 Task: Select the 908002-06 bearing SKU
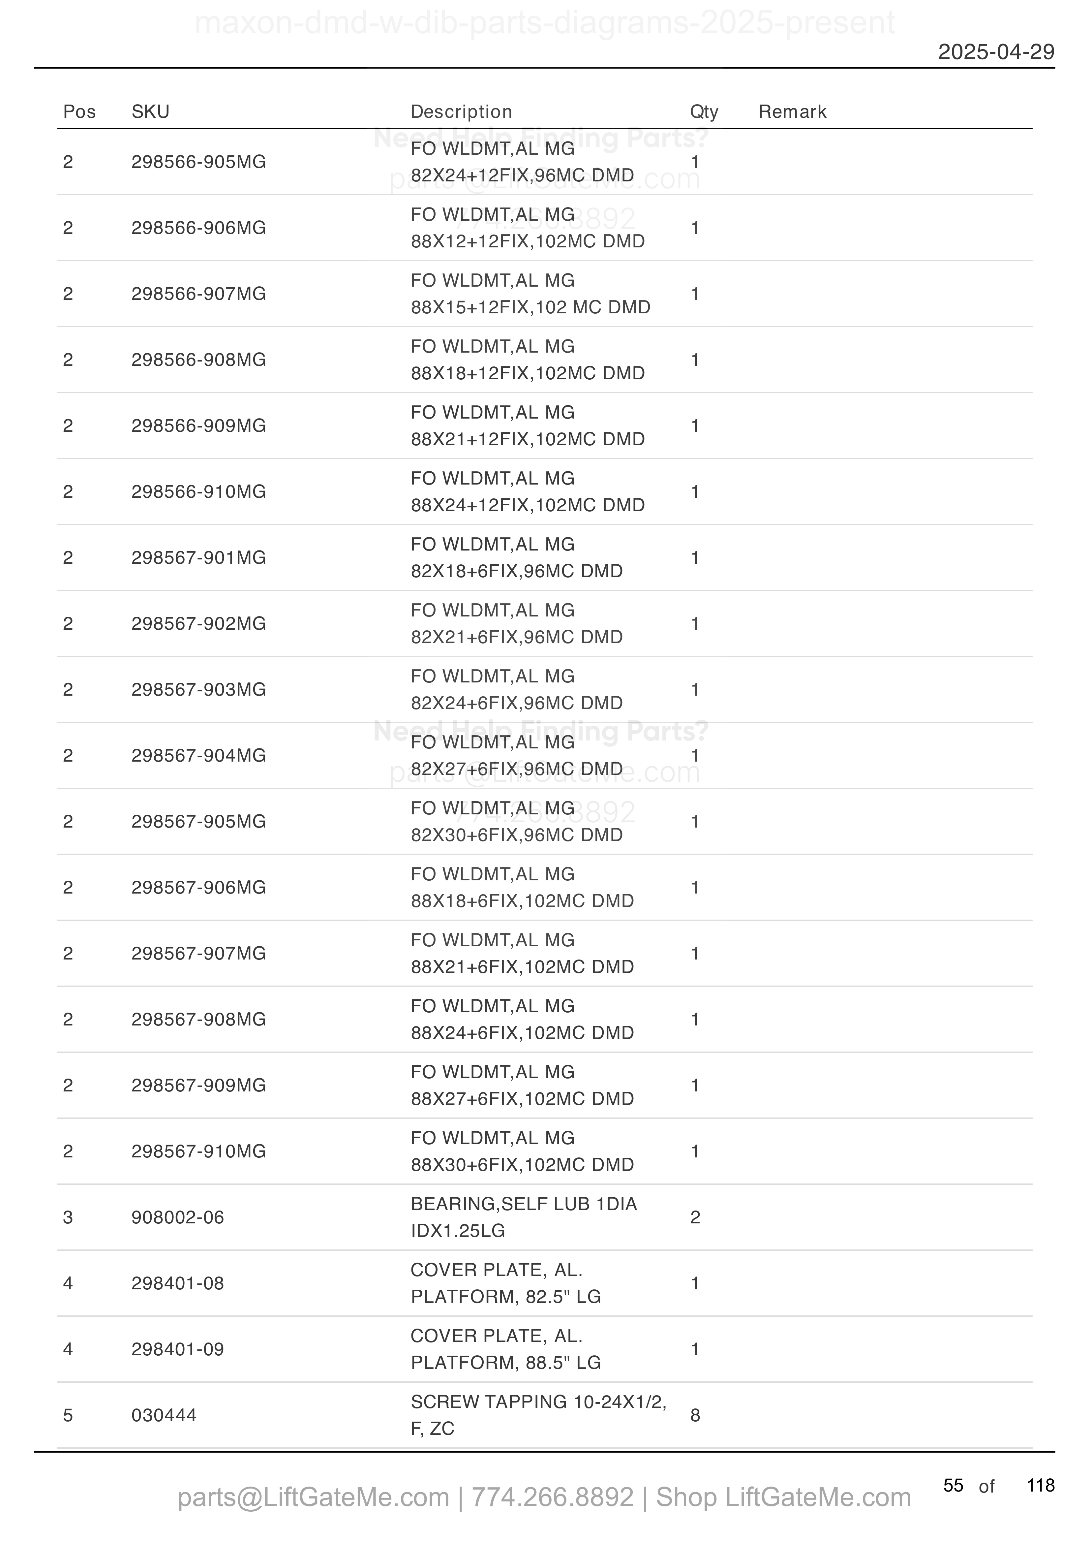point(177,1217)
